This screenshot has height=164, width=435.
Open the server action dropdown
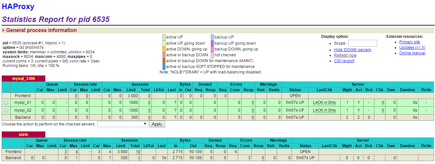click(123, 124)
